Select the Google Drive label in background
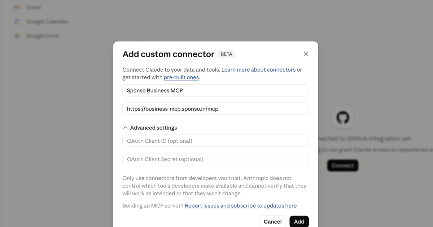 [x=43, y=36]
